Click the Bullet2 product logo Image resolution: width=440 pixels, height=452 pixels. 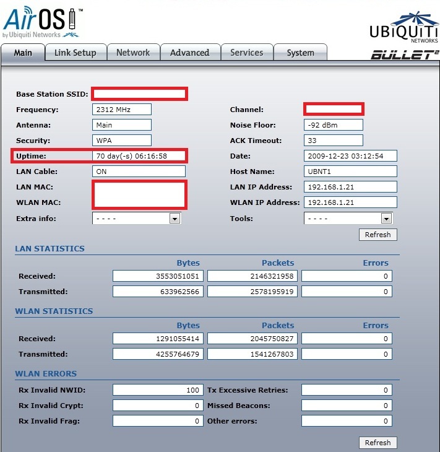pos(405,54)
